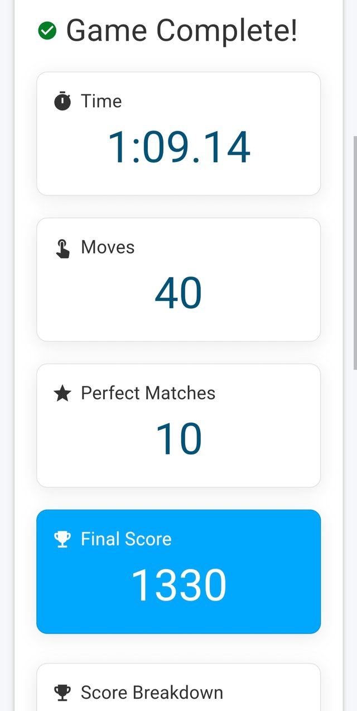Click the moves count 40
The width and height of the screenshot is (357, 711).
pos(178,294)
